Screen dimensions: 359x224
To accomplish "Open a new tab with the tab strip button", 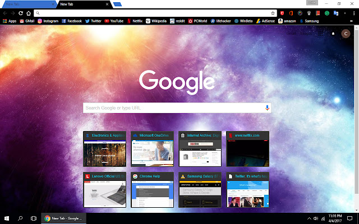I will 117,4.
